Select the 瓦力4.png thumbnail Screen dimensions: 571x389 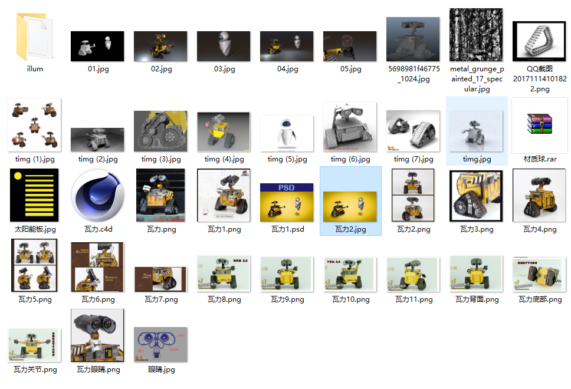tap(539, 196)
